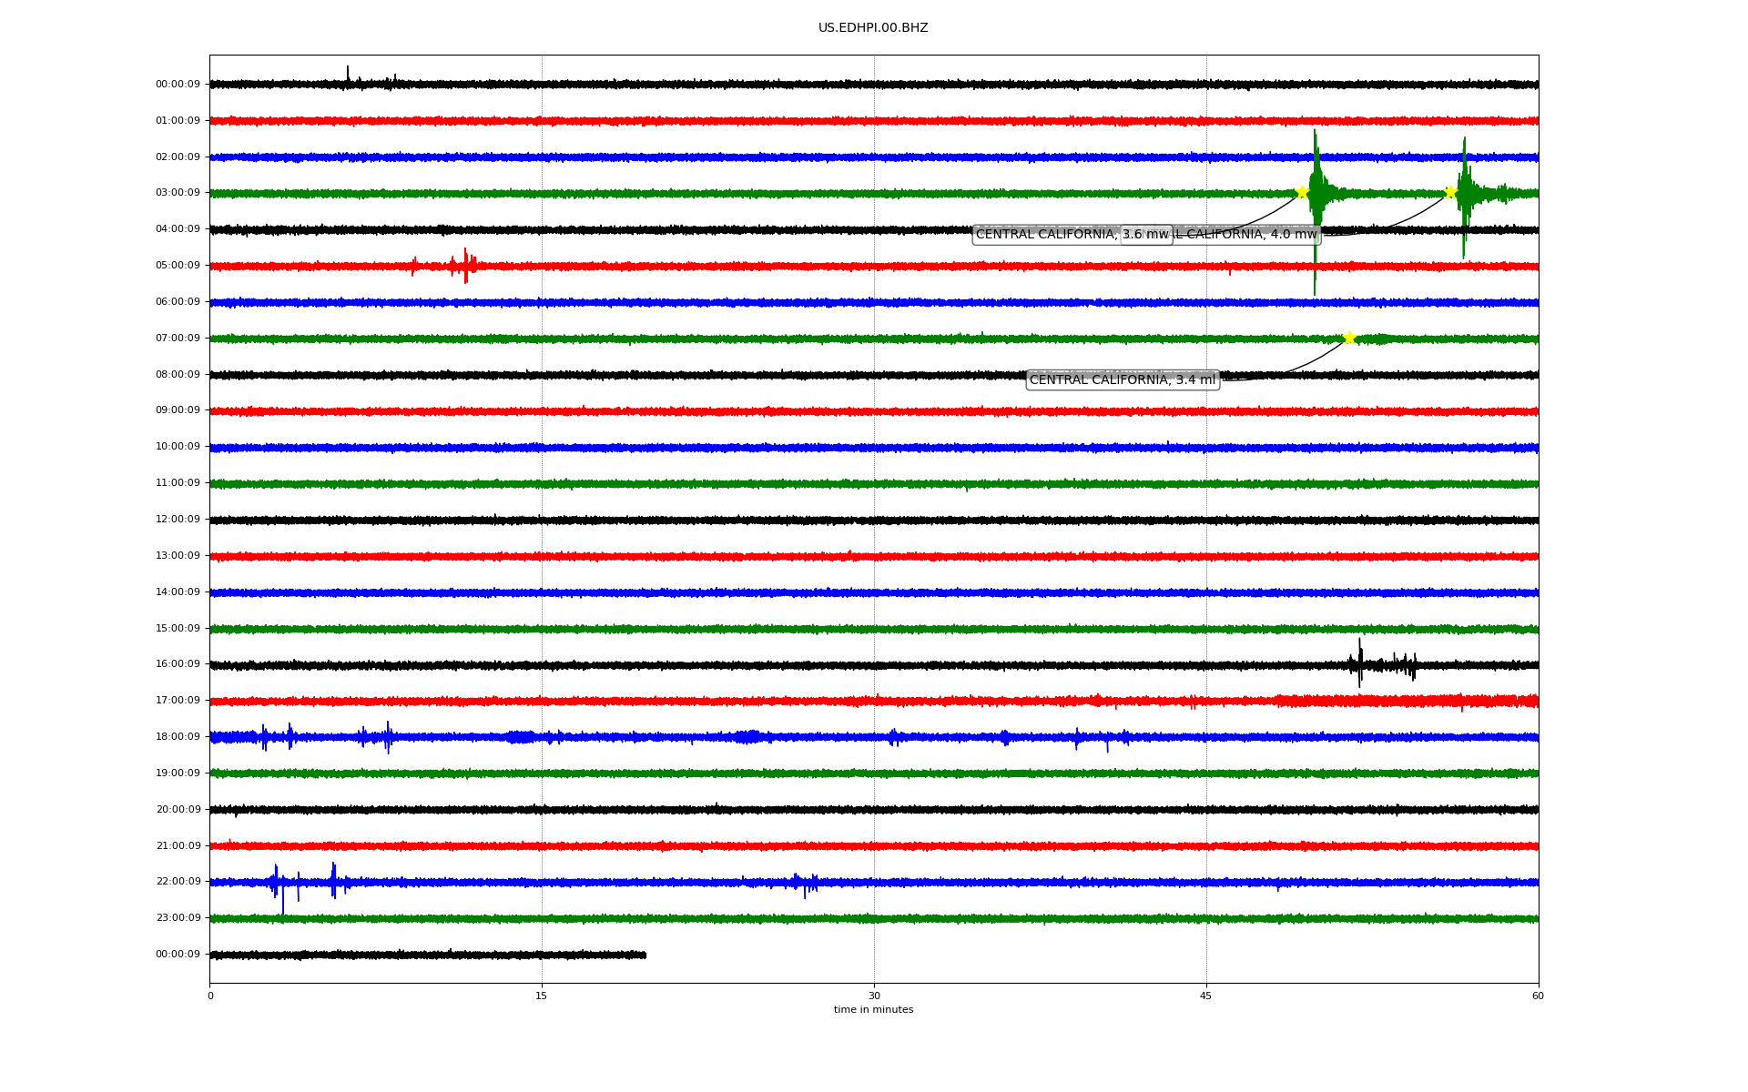Click the yellow star above the 3.4 ml label
Screen dimensions: 1748x1092
point(1349,338)
